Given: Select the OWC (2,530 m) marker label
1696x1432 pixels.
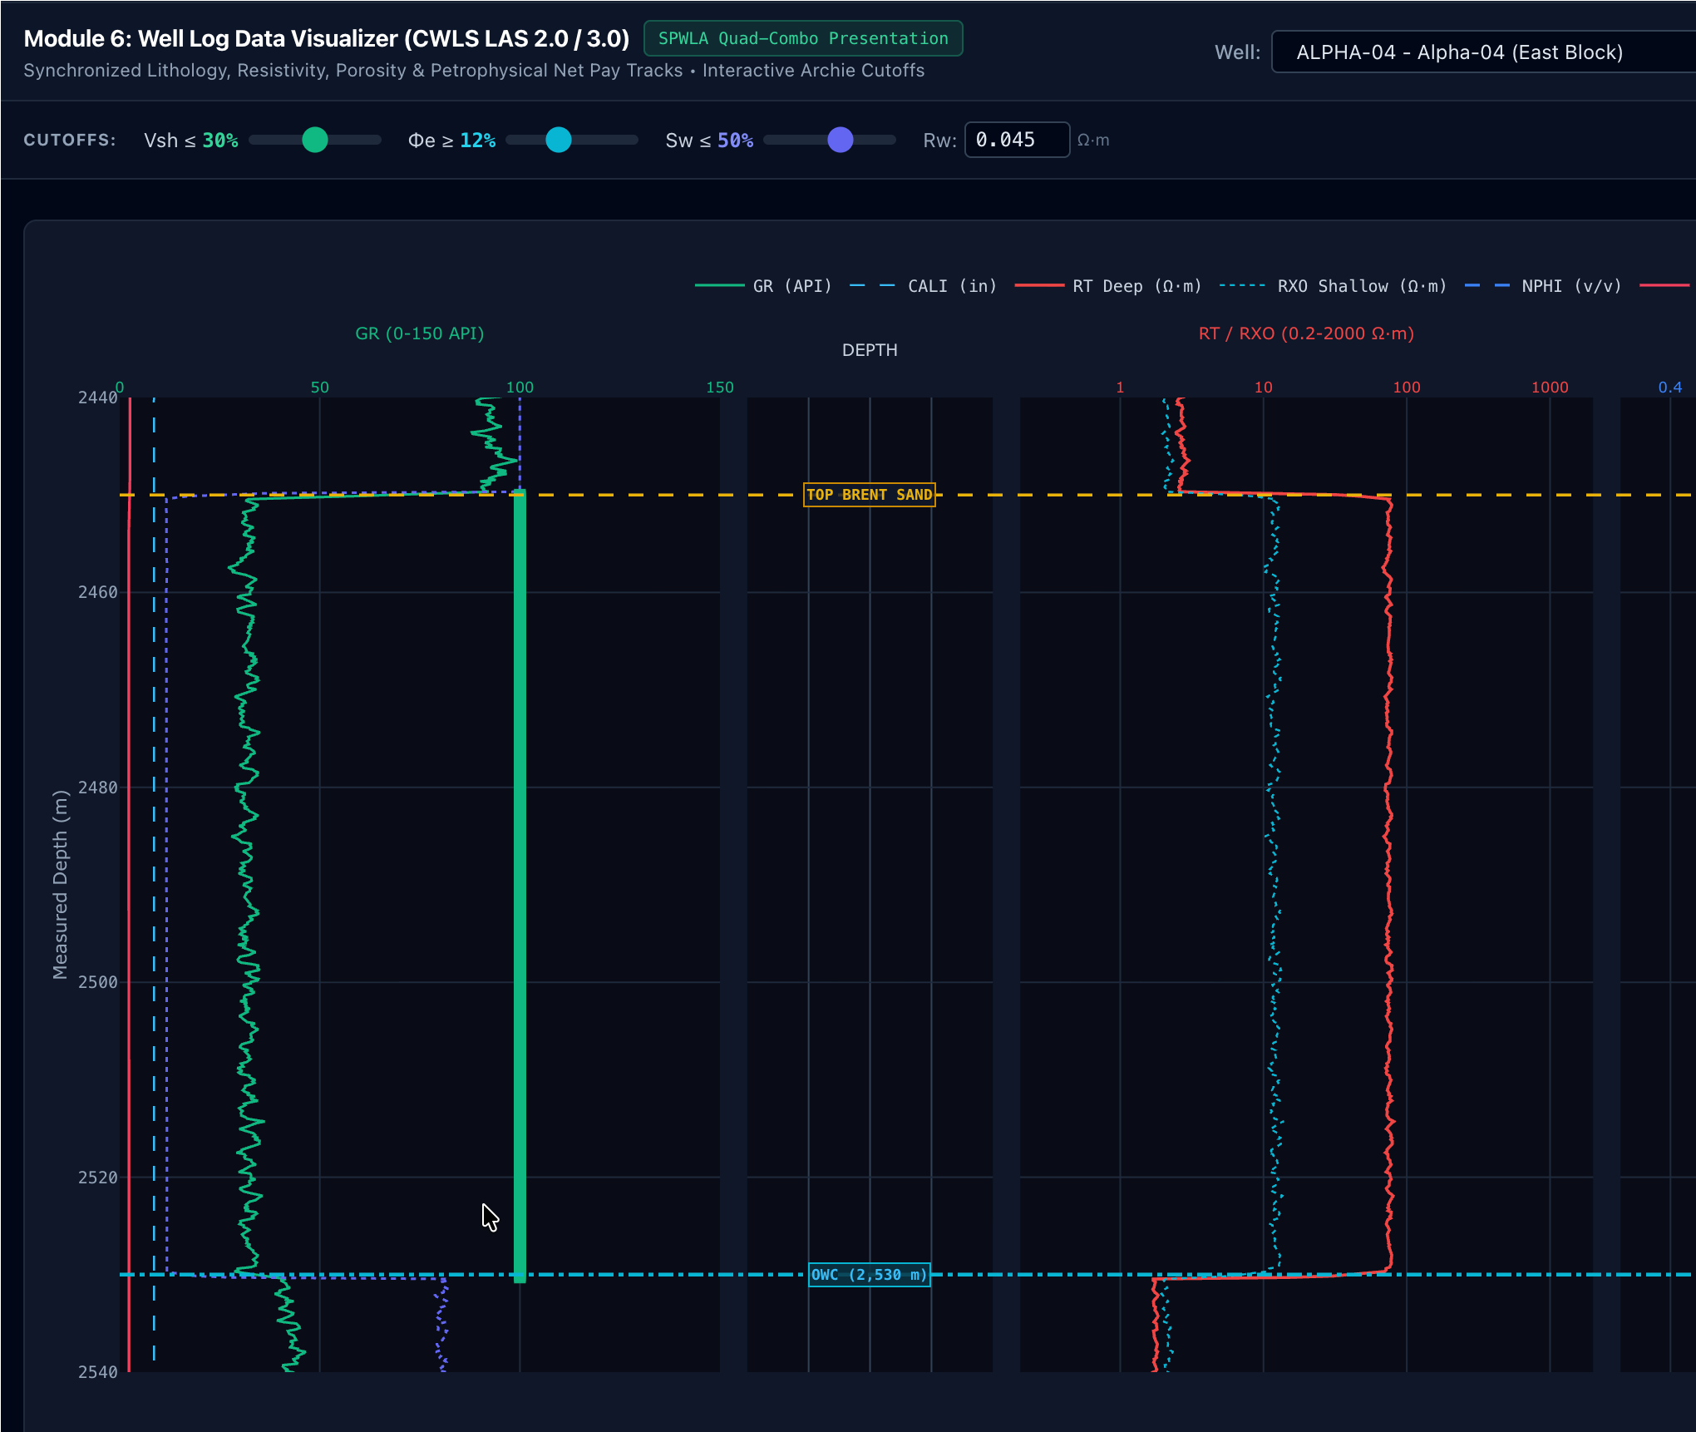Looking at the screenshot, I should (x=870, y=1275).
